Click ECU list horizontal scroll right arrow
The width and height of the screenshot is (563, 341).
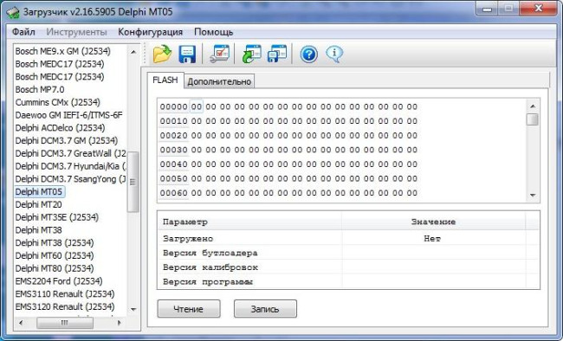(120, 323)
